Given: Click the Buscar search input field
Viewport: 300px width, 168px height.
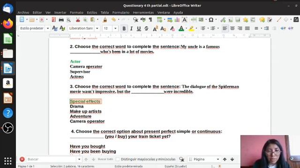Looking at the screenshot, I should (52, 159).
